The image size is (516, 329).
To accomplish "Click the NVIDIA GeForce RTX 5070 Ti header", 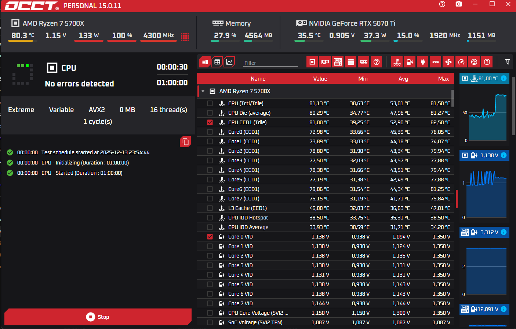I will tap(352, 23).
